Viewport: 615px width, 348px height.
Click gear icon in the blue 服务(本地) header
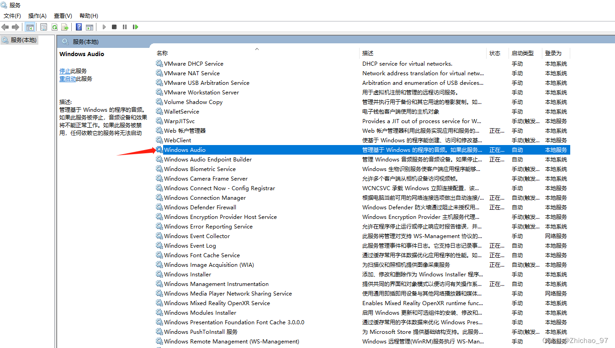(65, 42)
